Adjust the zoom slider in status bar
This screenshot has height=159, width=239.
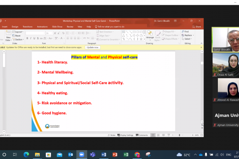point(182,135)
